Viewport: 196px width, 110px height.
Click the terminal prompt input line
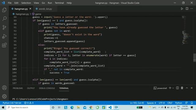pos(40,99)
